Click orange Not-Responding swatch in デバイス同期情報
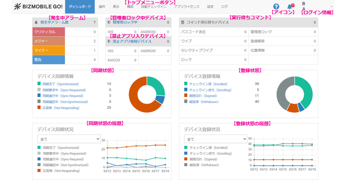The width and height of the screenshot is (347, 195). click(x=39, y=107)
